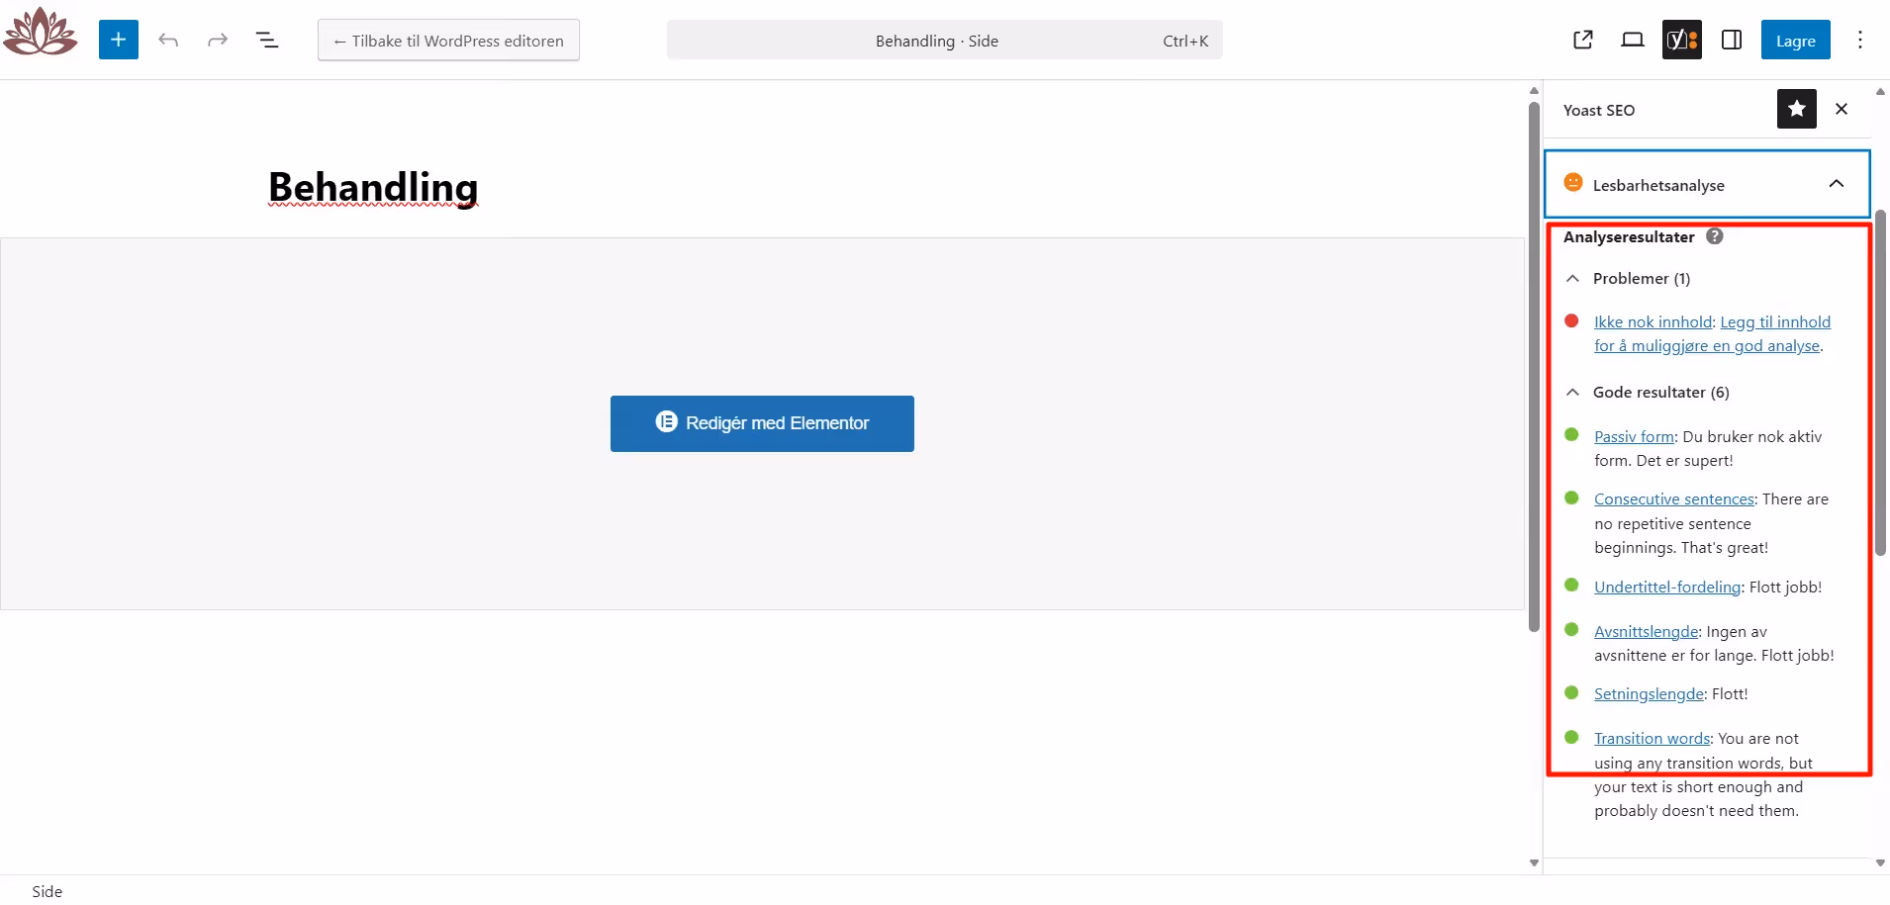Open the Passiv form link

(1634, 437)
